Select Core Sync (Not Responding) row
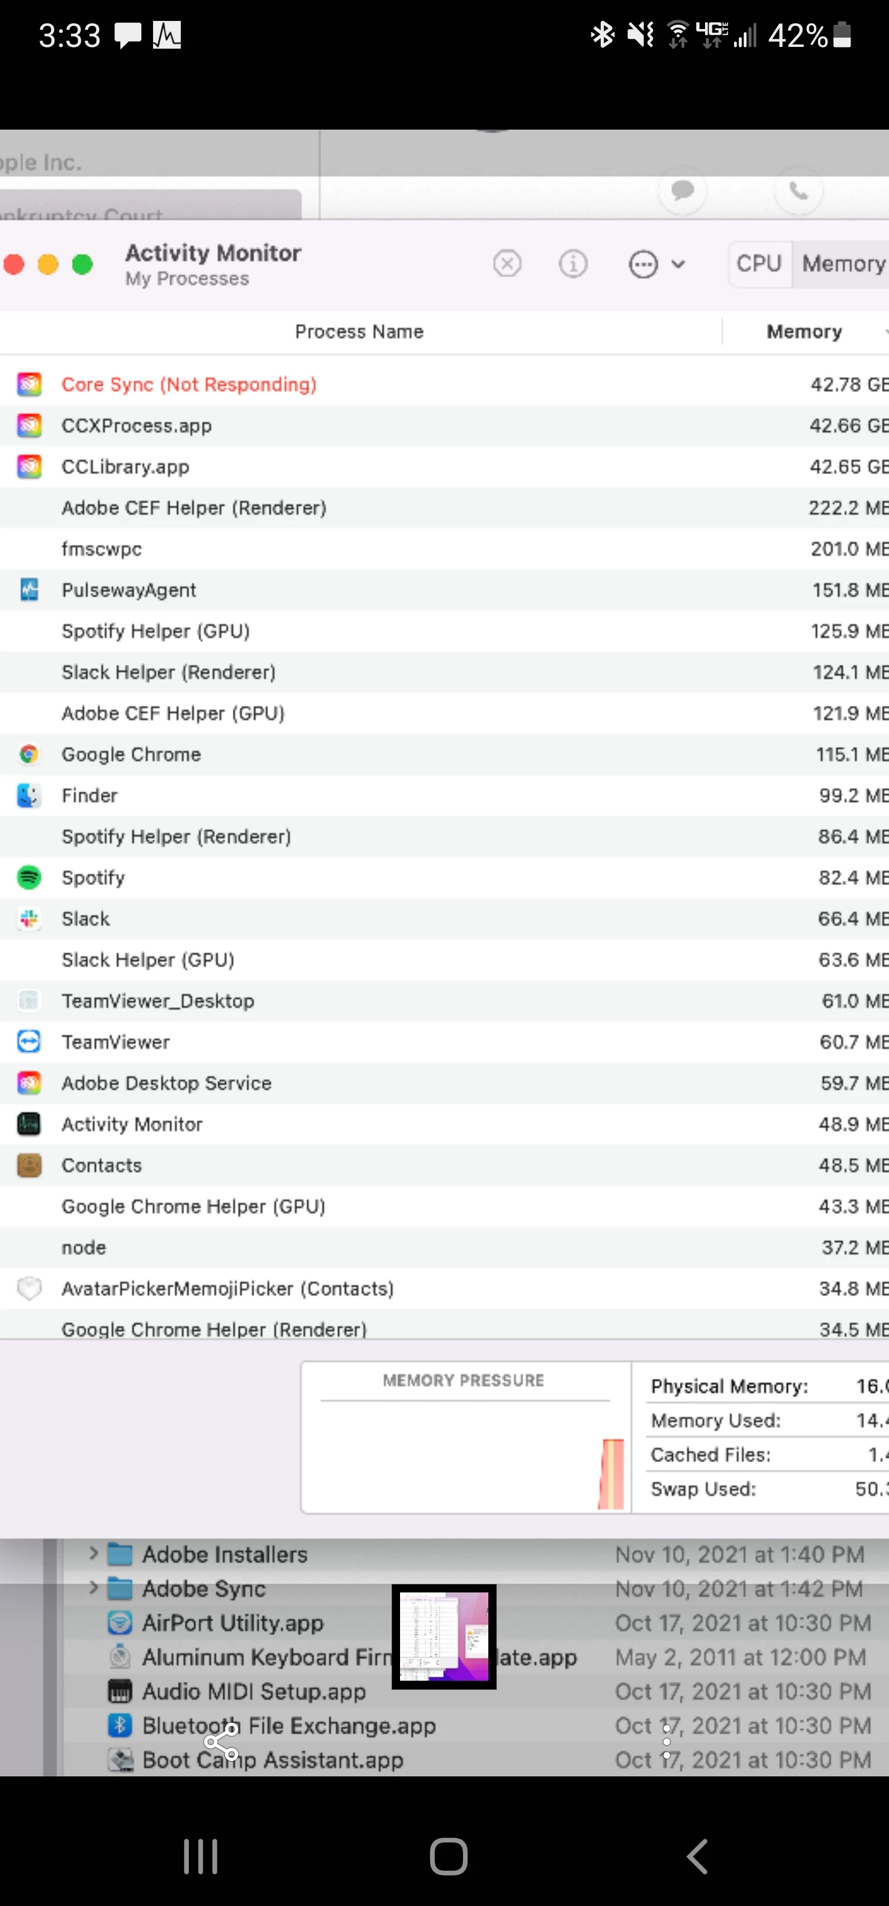Image resolution: width=889 pixels, height=1906 pixels. pyautogui.click(x=444, y=384)
